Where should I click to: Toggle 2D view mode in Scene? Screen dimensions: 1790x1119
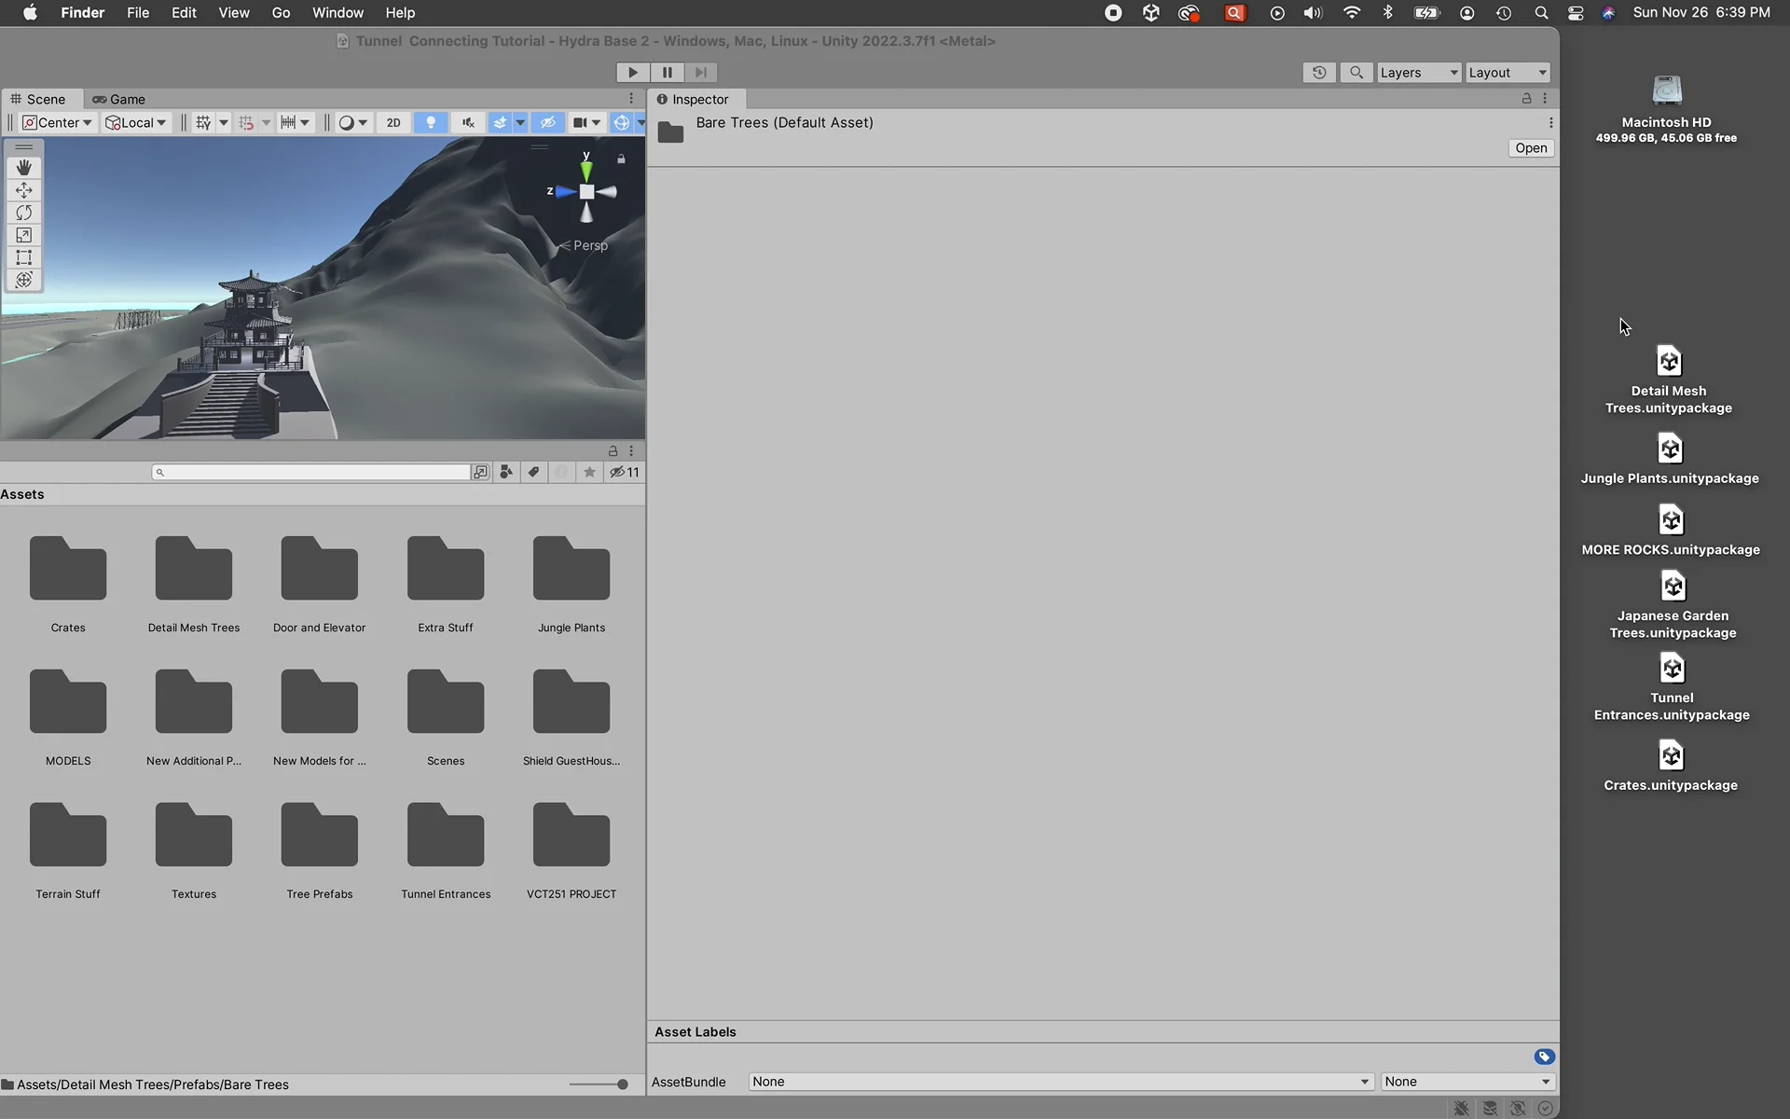pos(393,123)
